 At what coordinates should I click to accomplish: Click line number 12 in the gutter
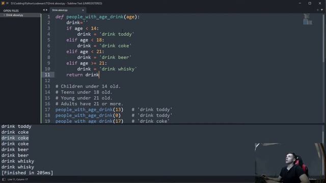(47, 80)
